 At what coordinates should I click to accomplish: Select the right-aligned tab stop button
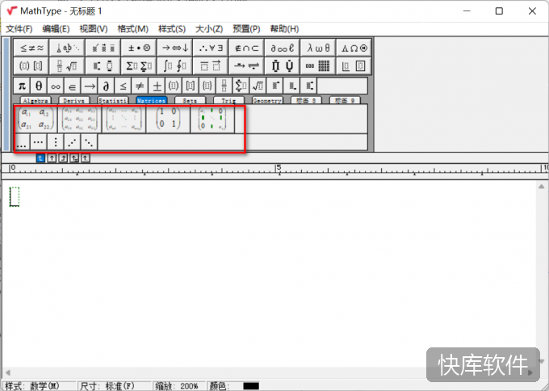(63, 158)
